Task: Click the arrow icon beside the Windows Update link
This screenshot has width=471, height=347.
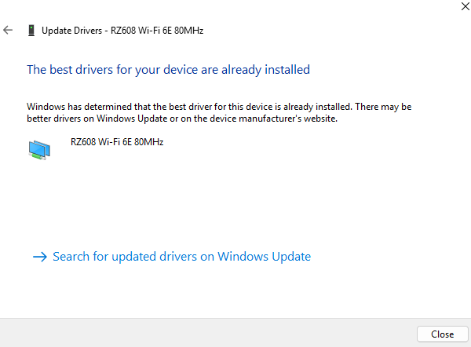Action: click(x=40, y=257)
